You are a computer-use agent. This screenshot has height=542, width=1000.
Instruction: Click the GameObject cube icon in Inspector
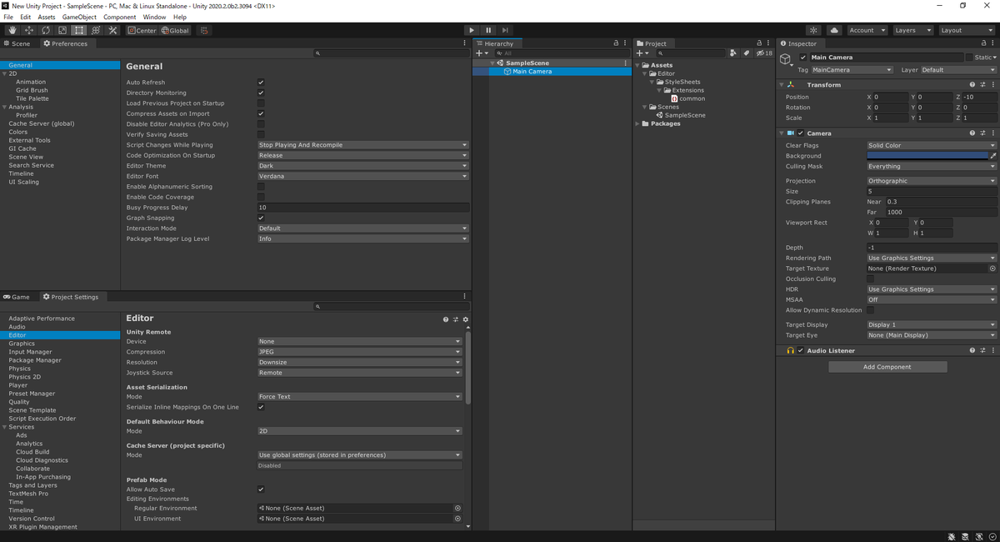pyautogui.click(x=785, y=60)
